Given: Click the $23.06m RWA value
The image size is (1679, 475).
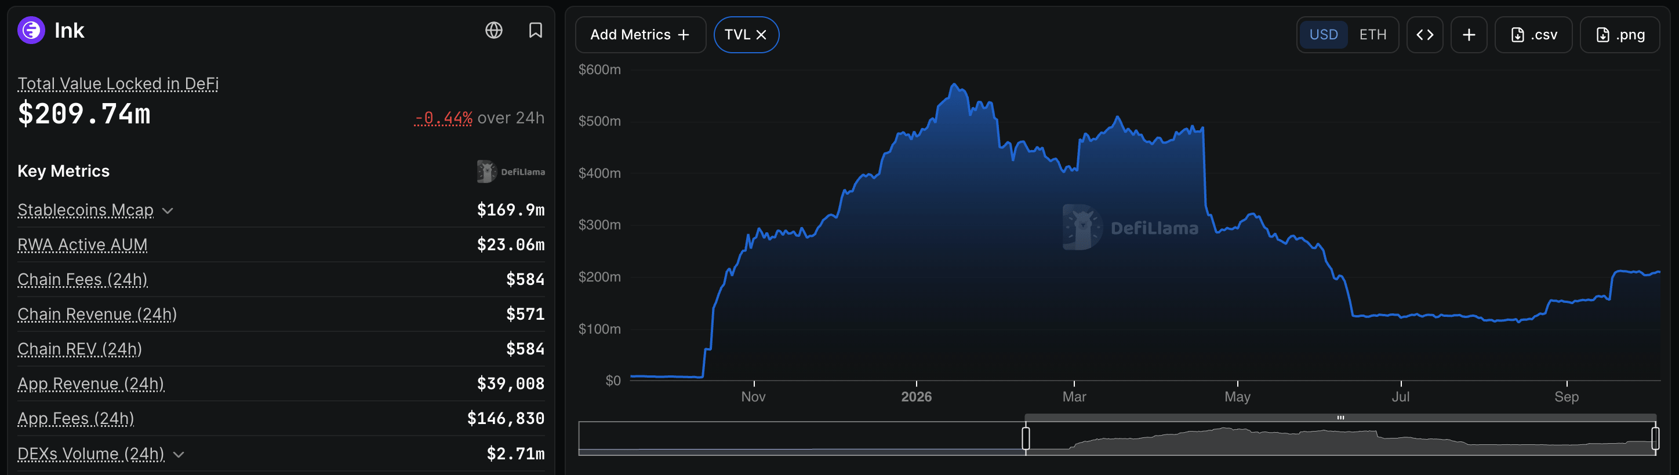Looking at the screenshot, I should coord(510,244).
